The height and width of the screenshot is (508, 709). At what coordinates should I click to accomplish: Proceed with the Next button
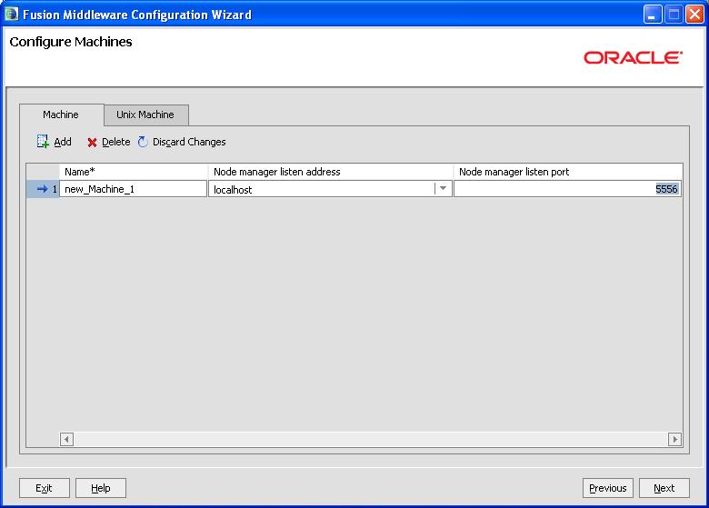(x=664, y=488)
